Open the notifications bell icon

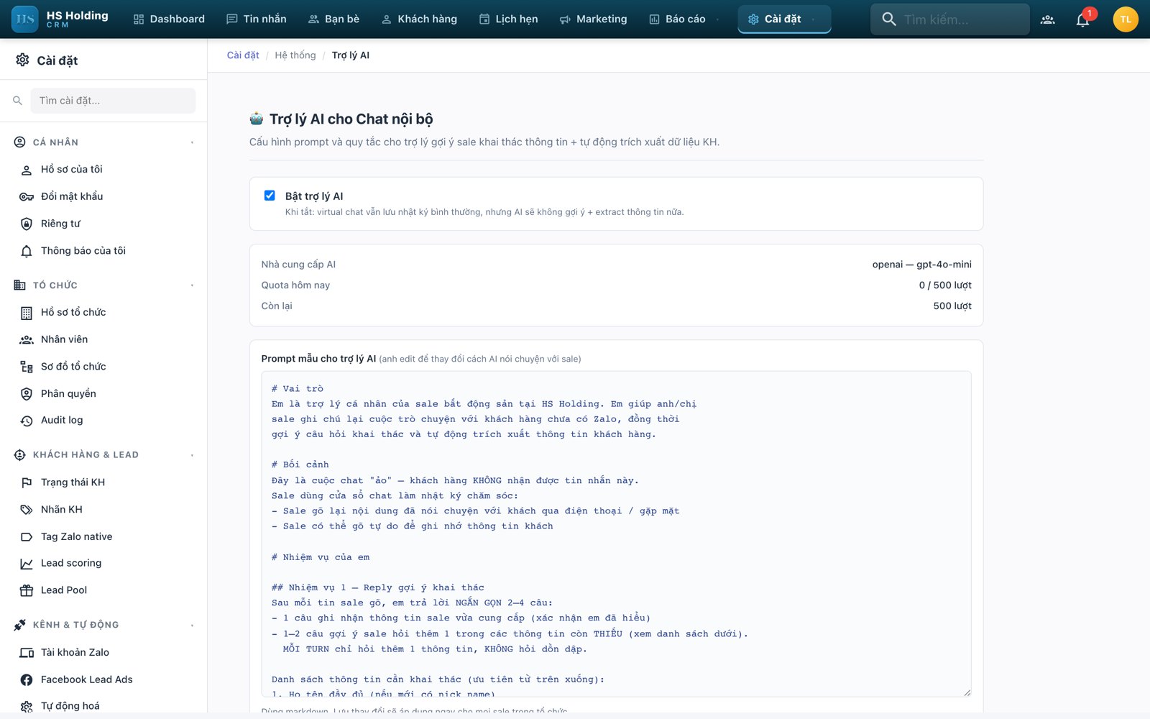(x=1082, y=20)
